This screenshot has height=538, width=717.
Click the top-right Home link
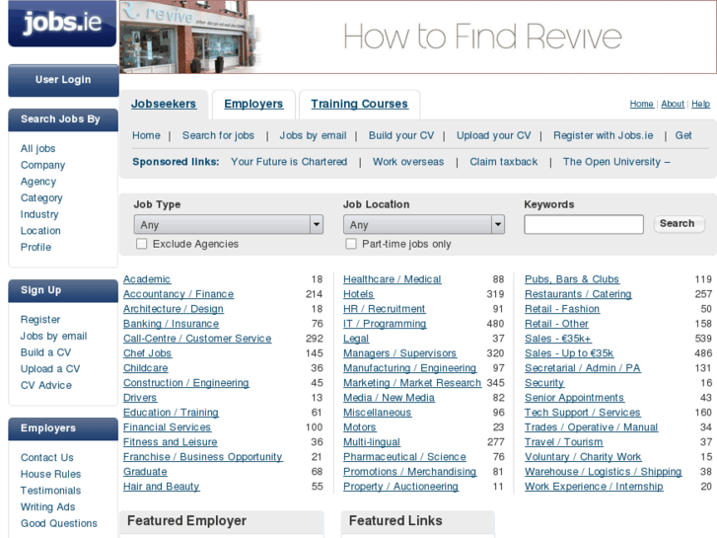click(641, 104)
